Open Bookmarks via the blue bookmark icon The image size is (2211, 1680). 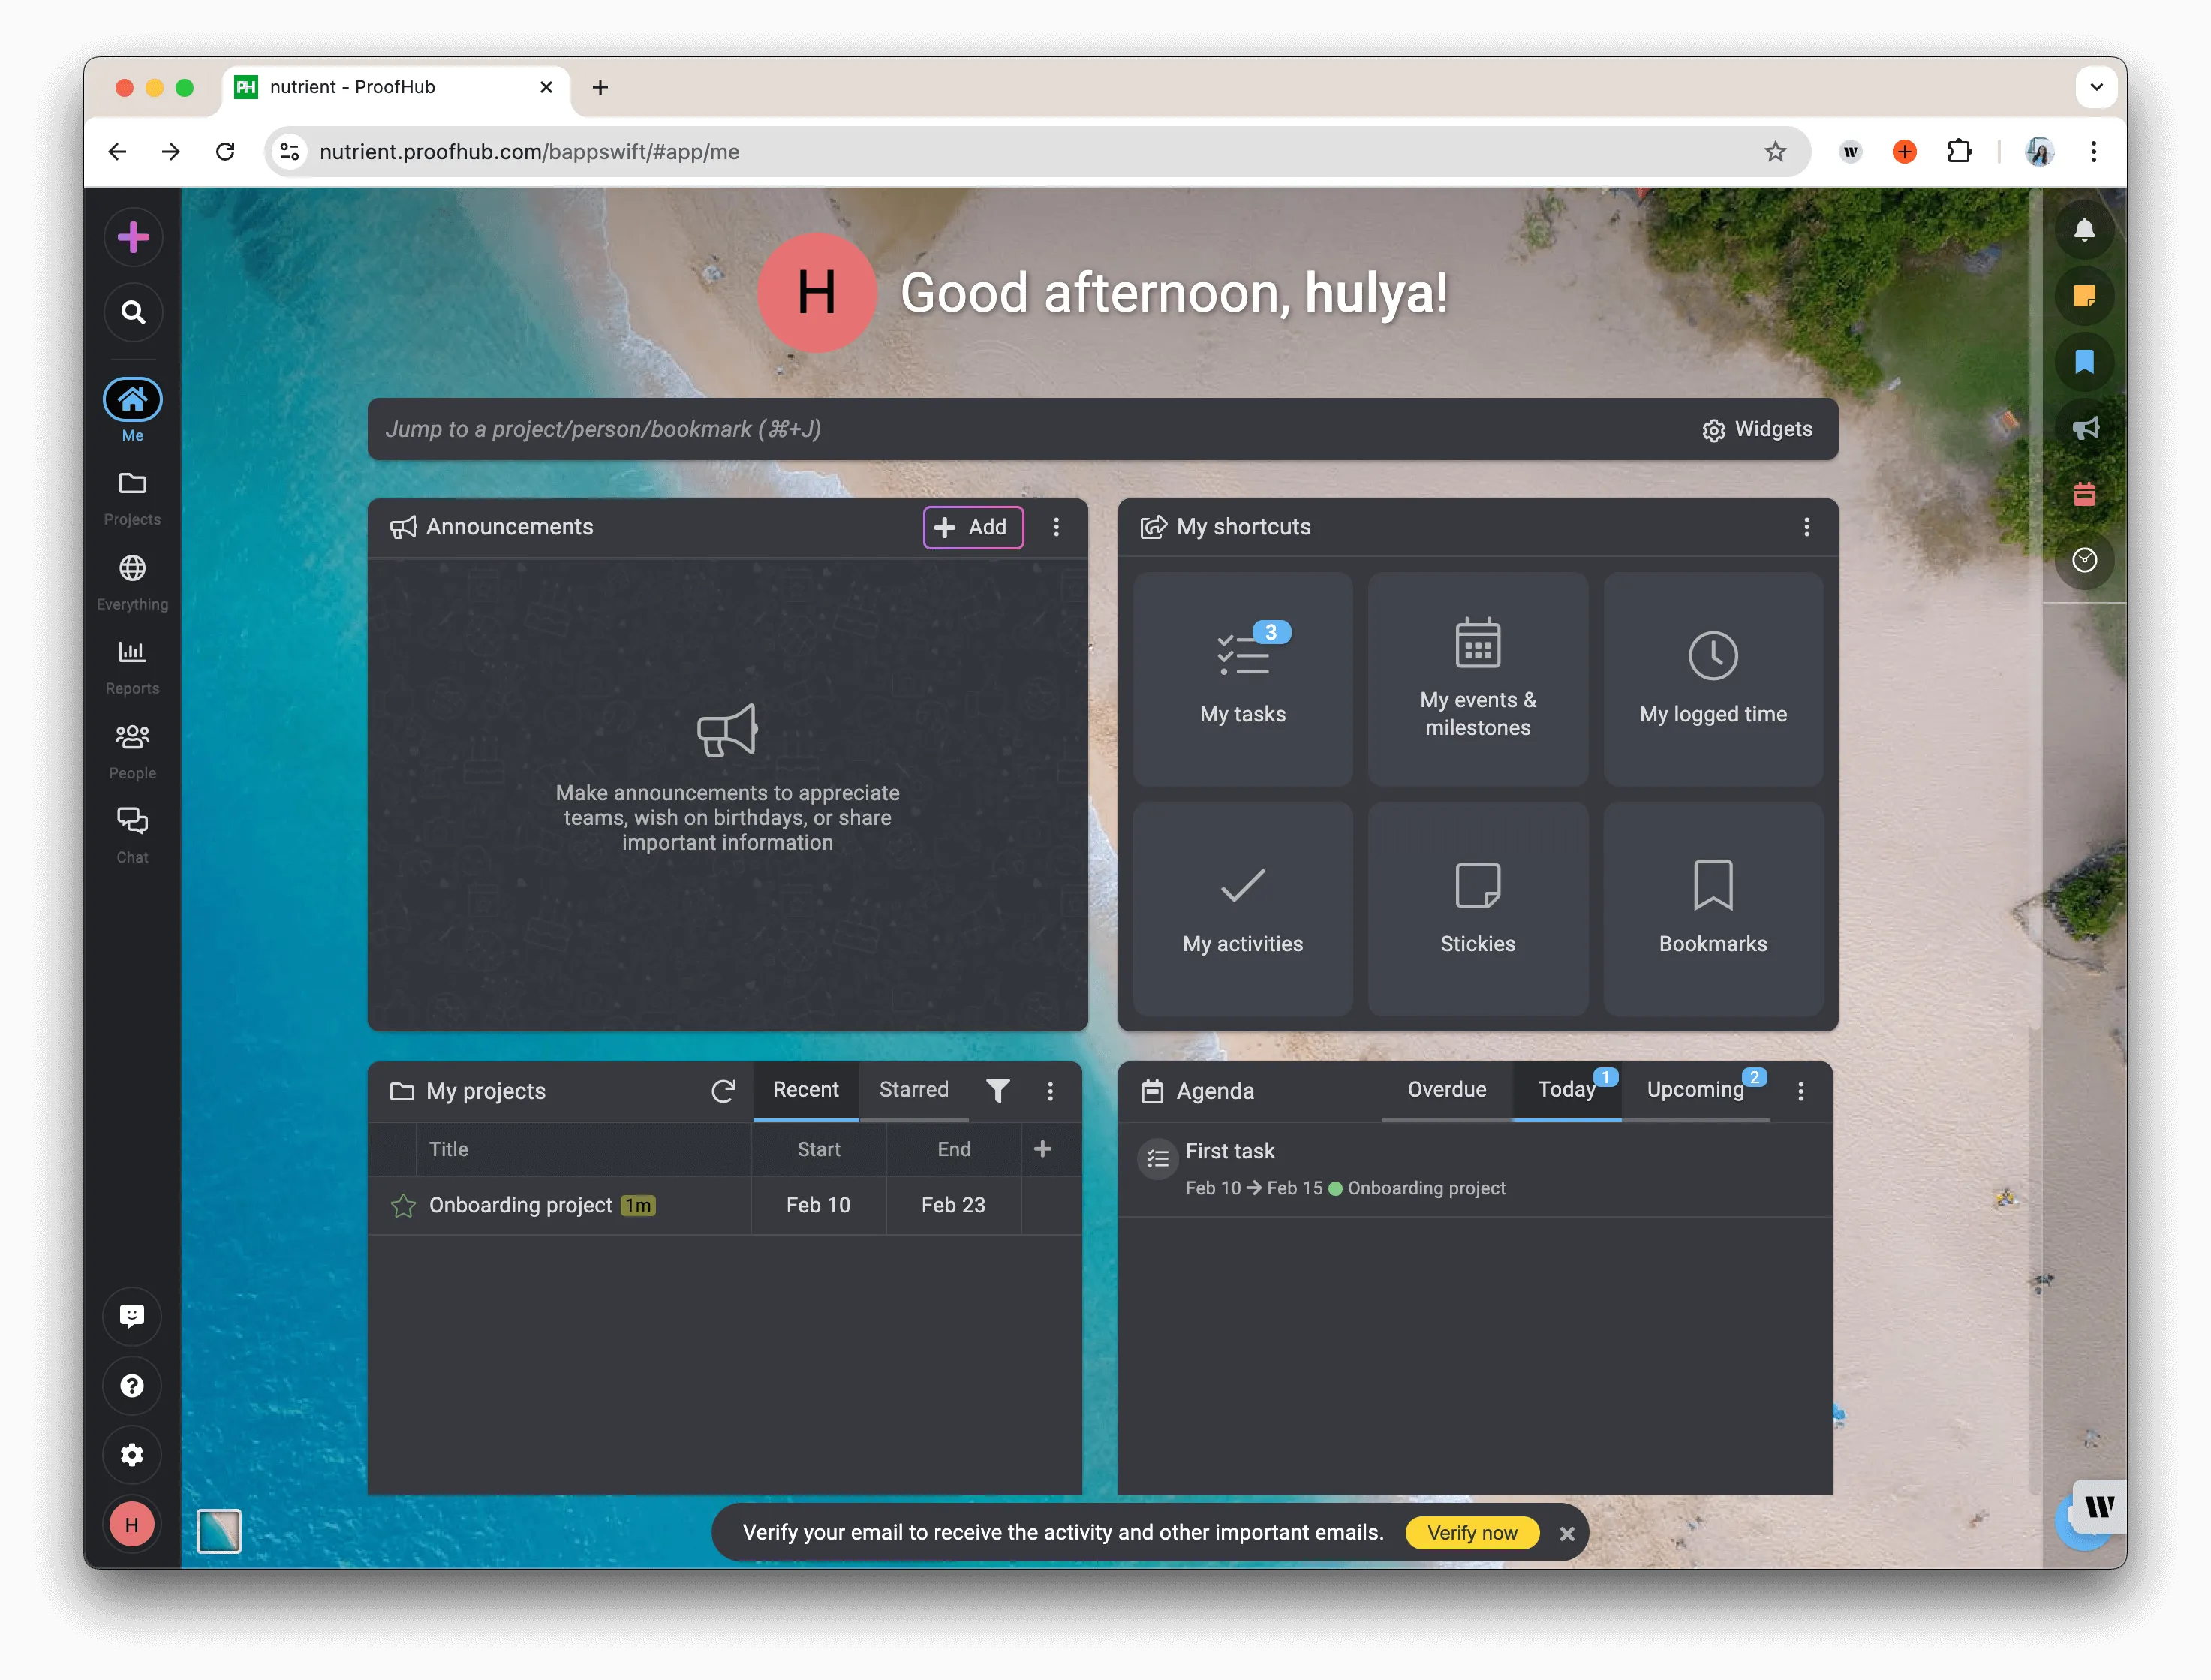2086,362
